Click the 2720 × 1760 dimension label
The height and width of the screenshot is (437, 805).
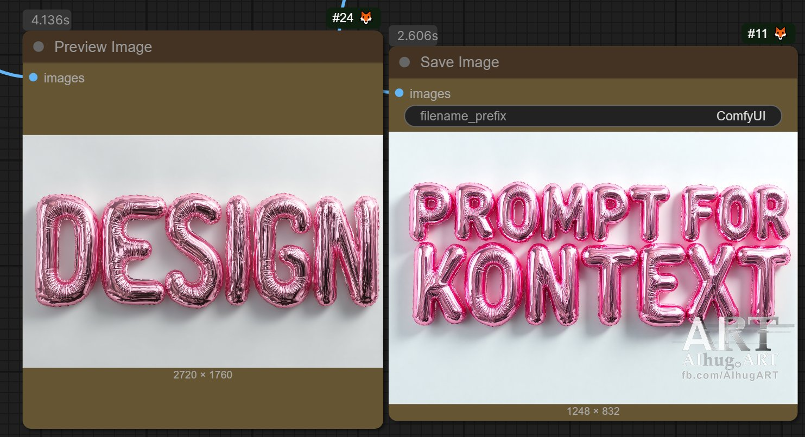(202, 375)
